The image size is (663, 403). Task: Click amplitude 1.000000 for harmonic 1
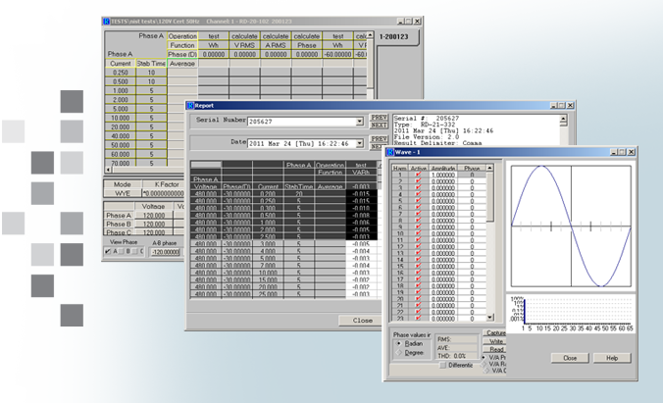(442, 175)
